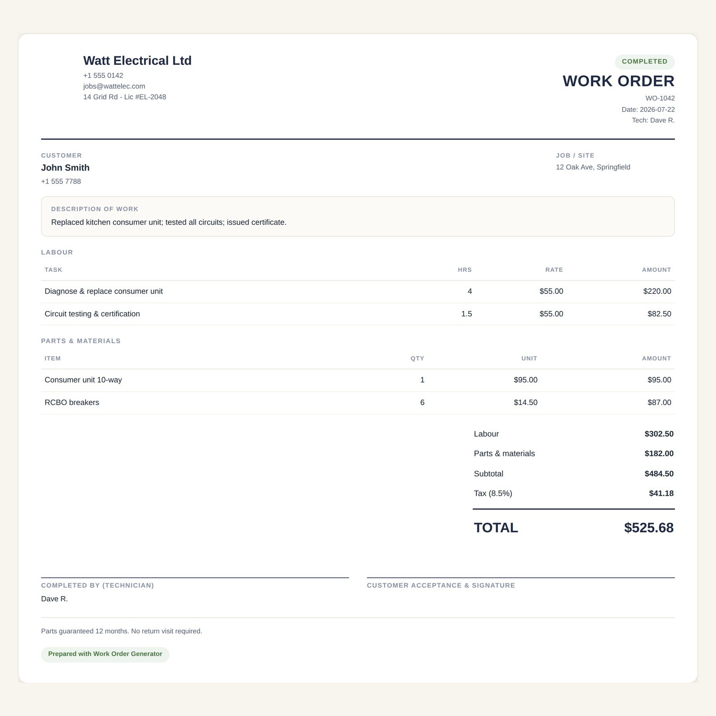The width and height of the screenshot is (716, 716).
Task: Click the Tax (8.5%) label
Action: point(493,494)
